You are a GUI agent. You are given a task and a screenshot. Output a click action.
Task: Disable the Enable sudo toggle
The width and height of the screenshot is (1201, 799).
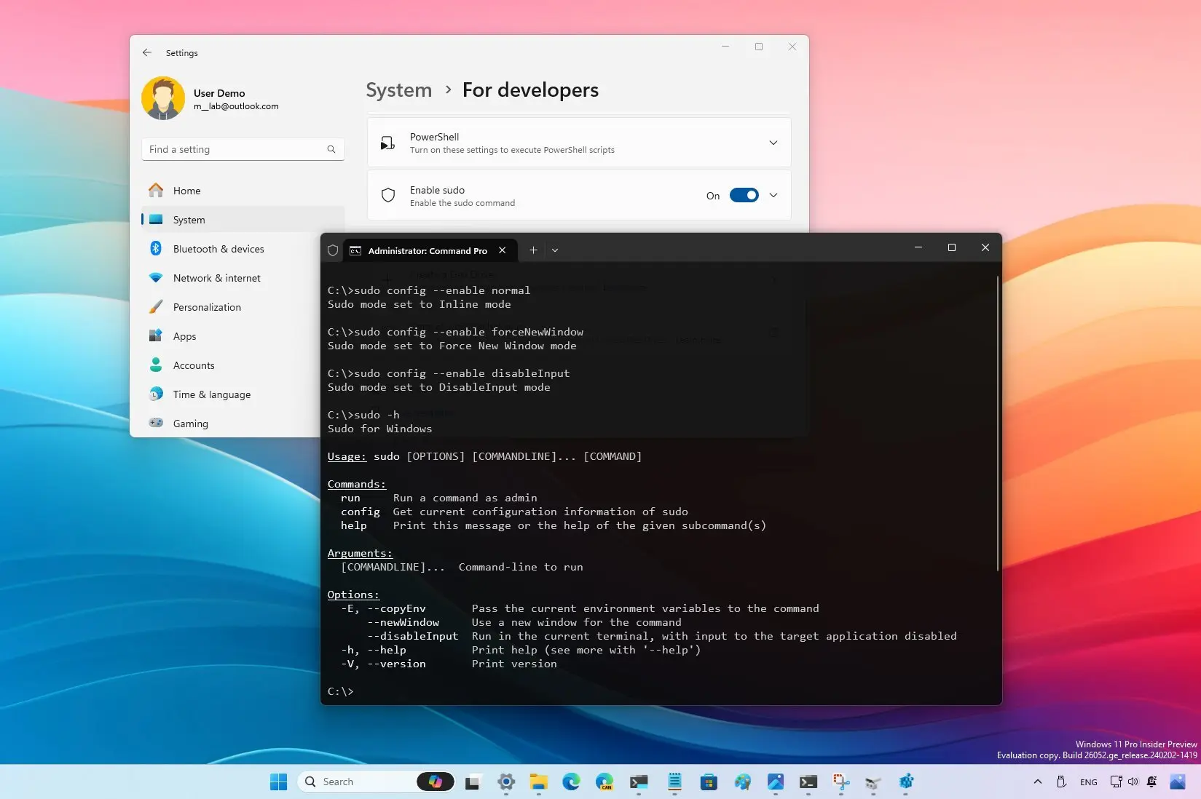(x=744, y=195)
